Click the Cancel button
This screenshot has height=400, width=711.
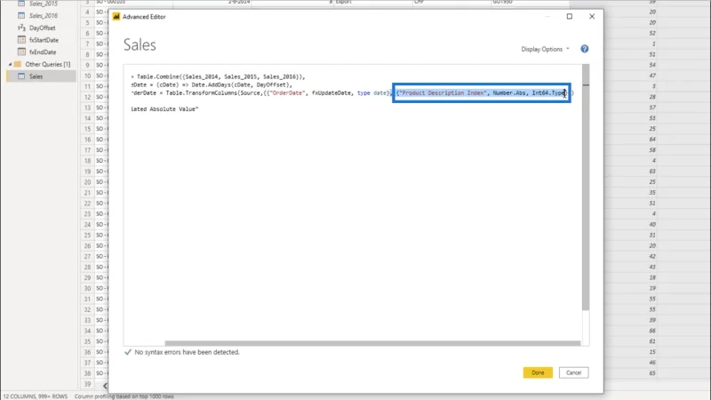click(573, 372)
